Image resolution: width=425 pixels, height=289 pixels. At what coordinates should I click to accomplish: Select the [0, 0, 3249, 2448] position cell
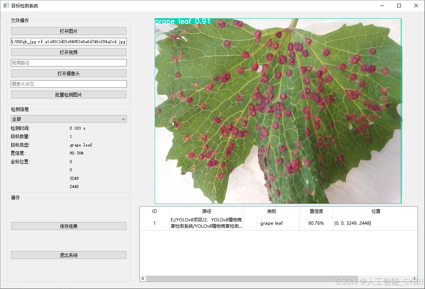tap(376, 223)
